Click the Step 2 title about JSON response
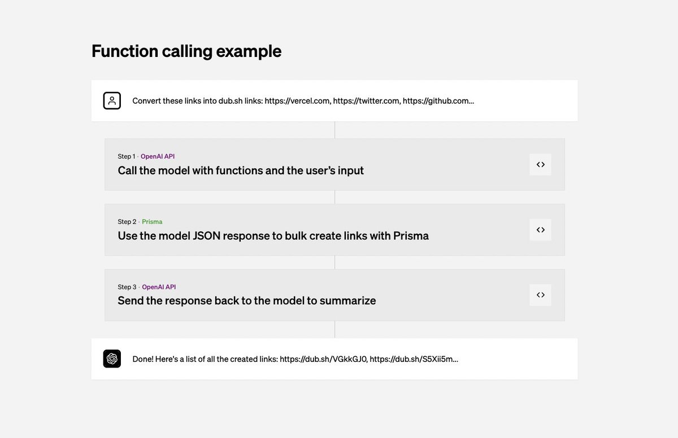678x438 pixels. point(273,235)
